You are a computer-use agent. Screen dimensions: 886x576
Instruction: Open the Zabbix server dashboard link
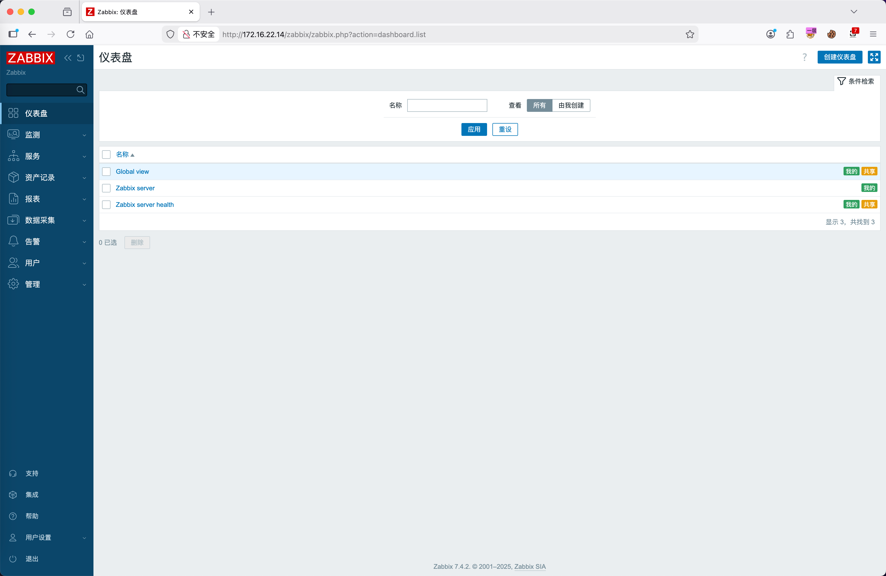(x=135, y=188)
